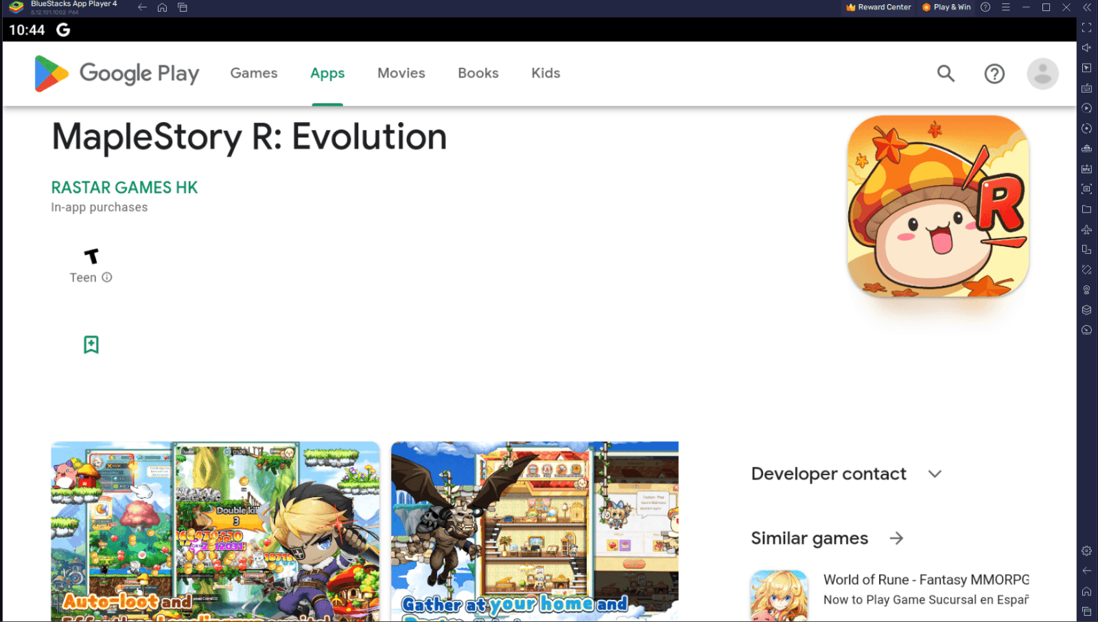Collapse the BlueStacks side toolbar
Screen dimensions: 1098x622
tap(1087, 7)
